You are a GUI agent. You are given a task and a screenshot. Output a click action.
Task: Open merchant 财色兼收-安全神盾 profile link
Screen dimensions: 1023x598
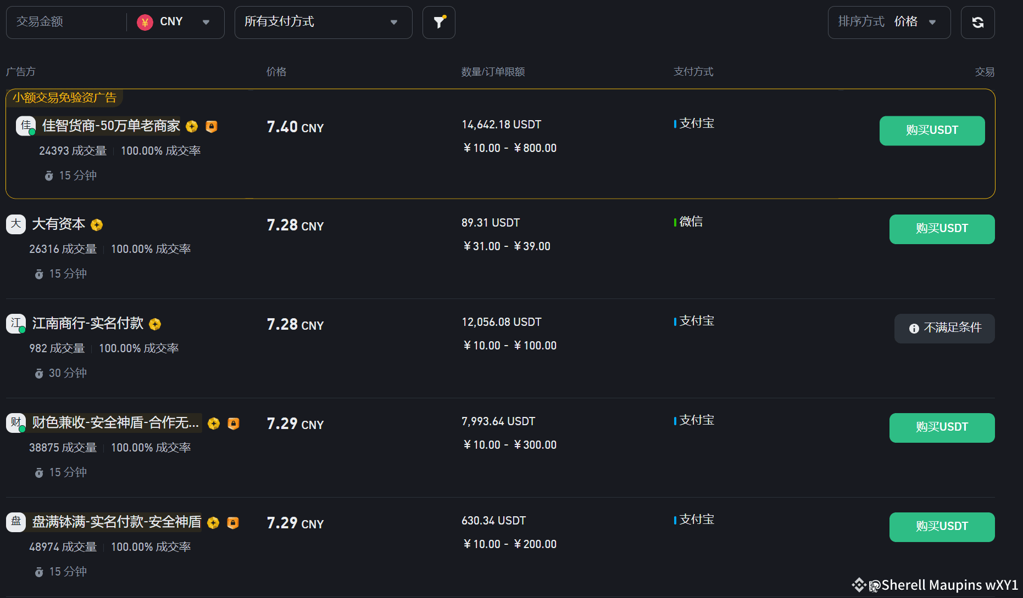click(x=115, y=422)
